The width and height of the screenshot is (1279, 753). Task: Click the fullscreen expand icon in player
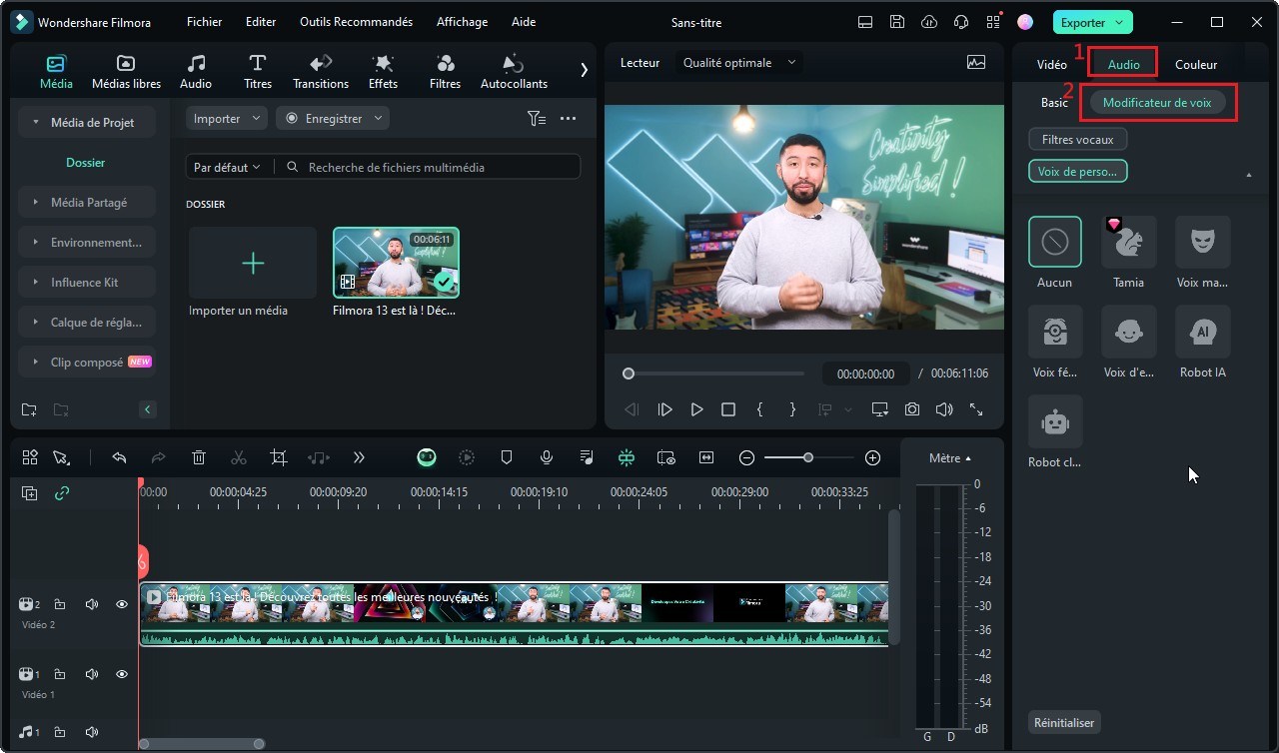(976, 409)
